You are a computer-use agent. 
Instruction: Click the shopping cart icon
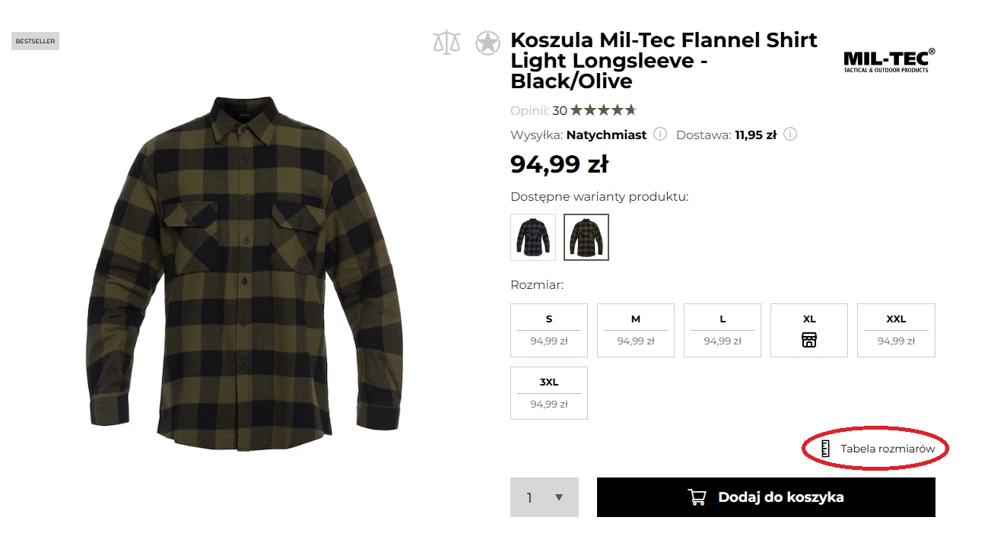(x=697, y=497)
